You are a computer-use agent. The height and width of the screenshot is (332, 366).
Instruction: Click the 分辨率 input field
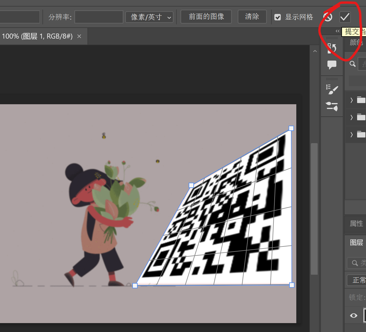tap(99, 17)
